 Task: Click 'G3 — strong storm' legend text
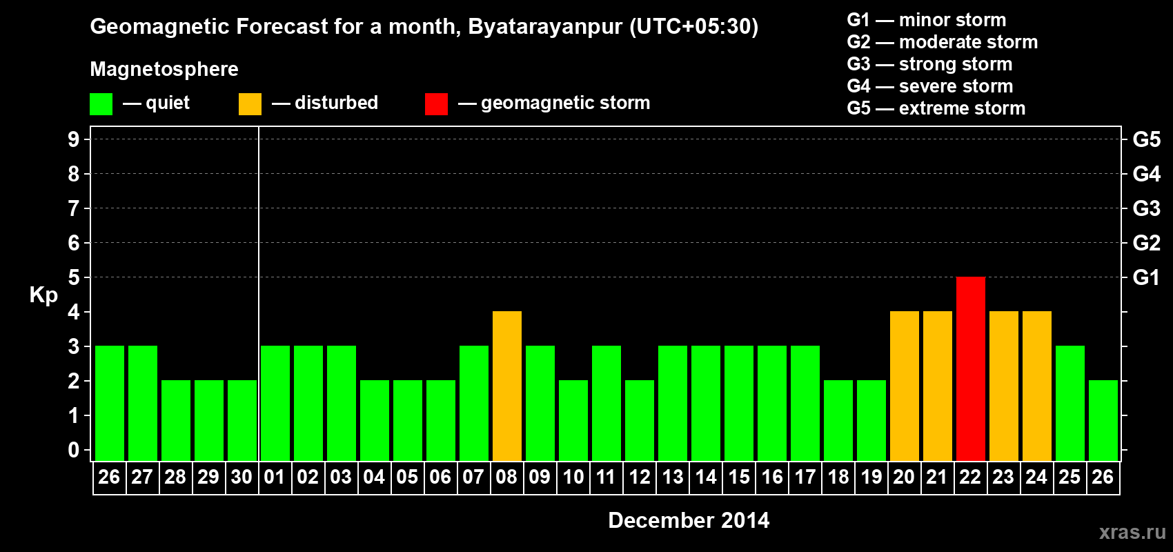(929, 64)
